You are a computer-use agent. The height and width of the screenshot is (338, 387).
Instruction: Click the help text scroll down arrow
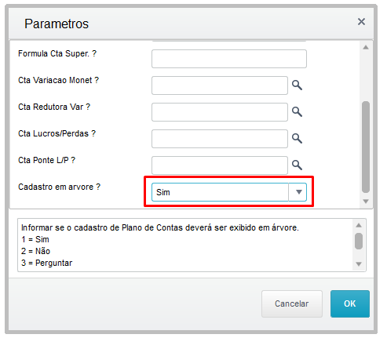pyautogui.click(x=359, y=264)
